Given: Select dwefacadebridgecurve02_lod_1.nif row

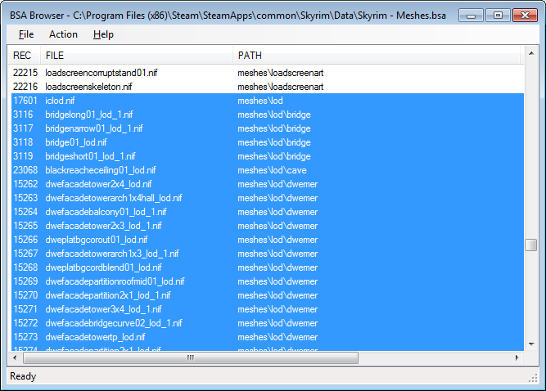Looking at the screenshot, I should point(268,323).
